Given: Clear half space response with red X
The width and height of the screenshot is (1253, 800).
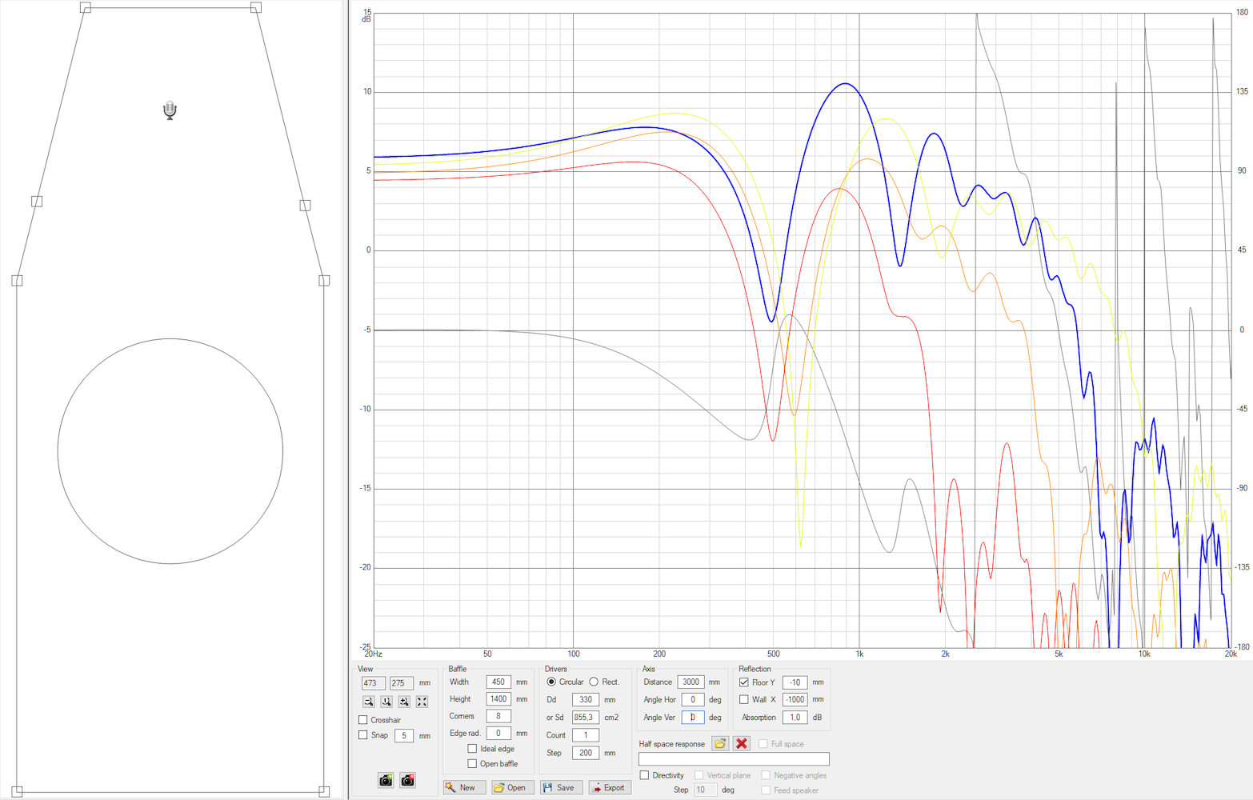Looking at the screenshot, I should pyautogui.click(x=742, y=744).
